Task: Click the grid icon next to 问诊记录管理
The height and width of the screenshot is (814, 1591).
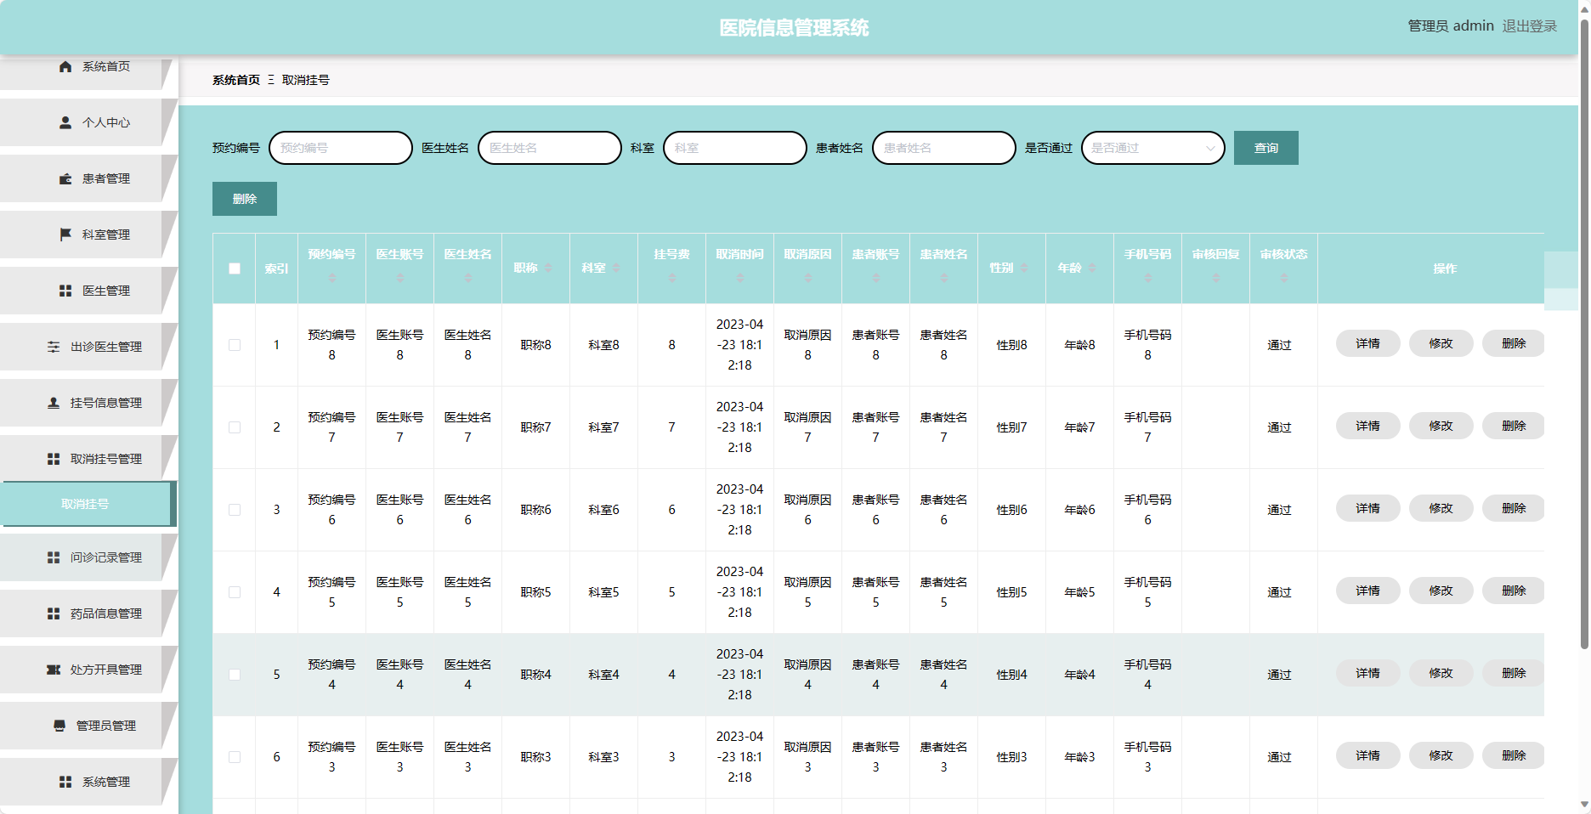Action: point(54,557)
